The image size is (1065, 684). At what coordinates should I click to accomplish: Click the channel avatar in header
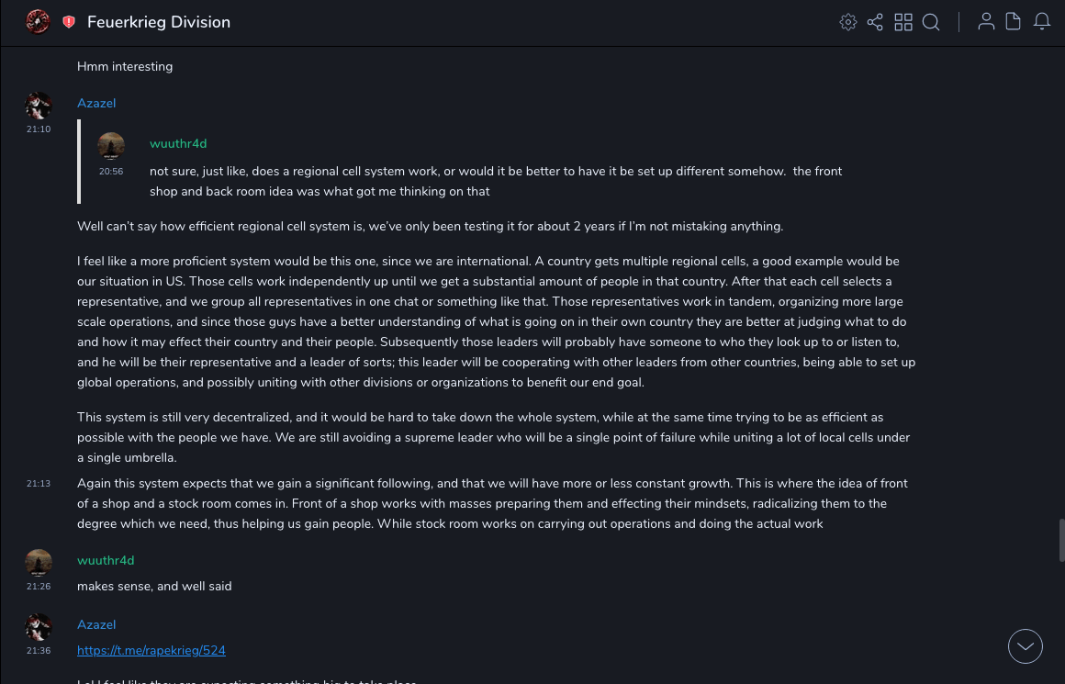coord(38,22)
